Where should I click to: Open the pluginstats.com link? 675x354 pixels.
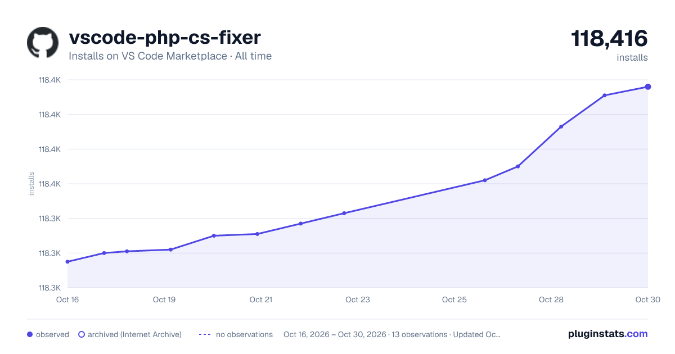(607, 334)
